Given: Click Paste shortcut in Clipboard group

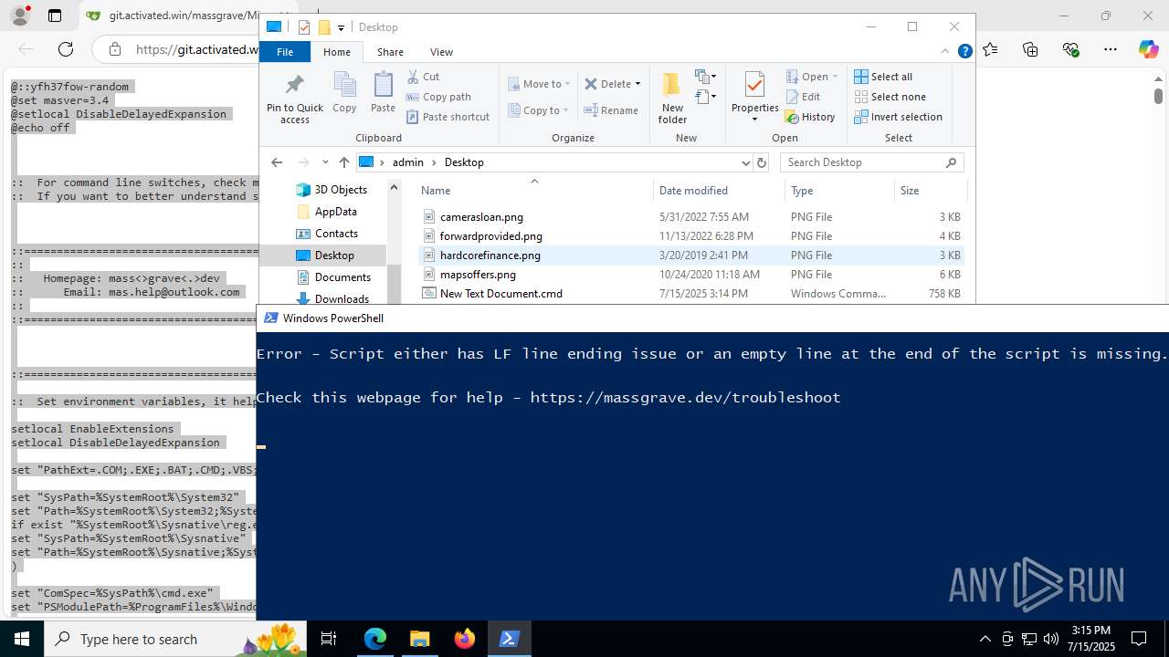Looking at the screenshot, I should pos(448,117).
